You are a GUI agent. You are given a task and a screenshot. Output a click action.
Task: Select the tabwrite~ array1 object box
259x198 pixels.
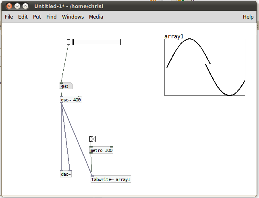tap(111, 179)
